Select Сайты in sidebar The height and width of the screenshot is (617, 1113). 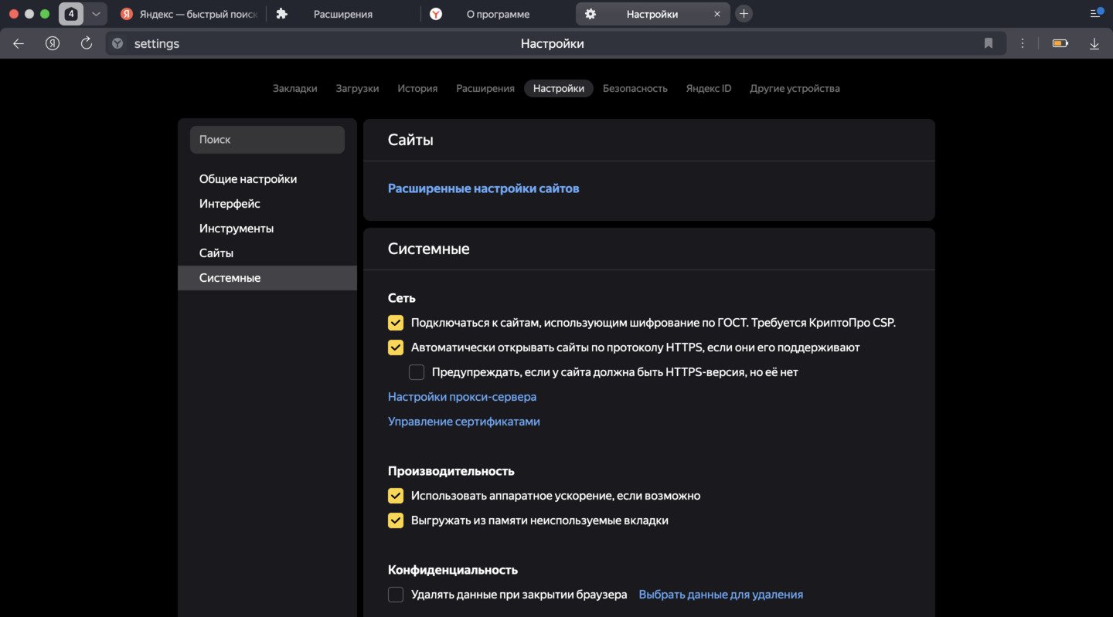(x=267, y=253)
